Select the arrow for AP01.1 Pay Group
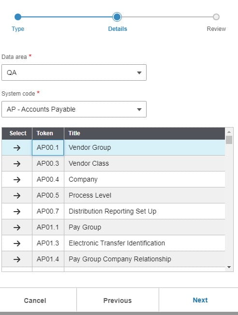Viewport: 238px width, 315px height. point(17,228)
